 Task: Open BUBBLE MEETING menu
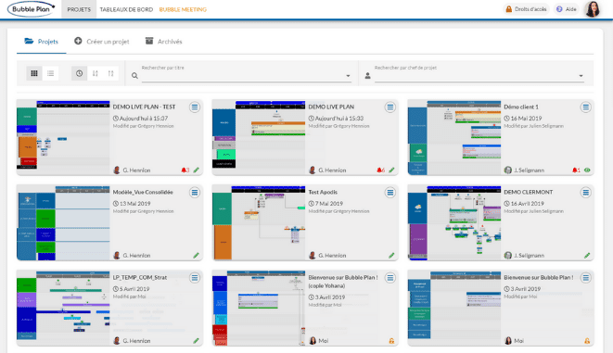click(x=183, y=9)
